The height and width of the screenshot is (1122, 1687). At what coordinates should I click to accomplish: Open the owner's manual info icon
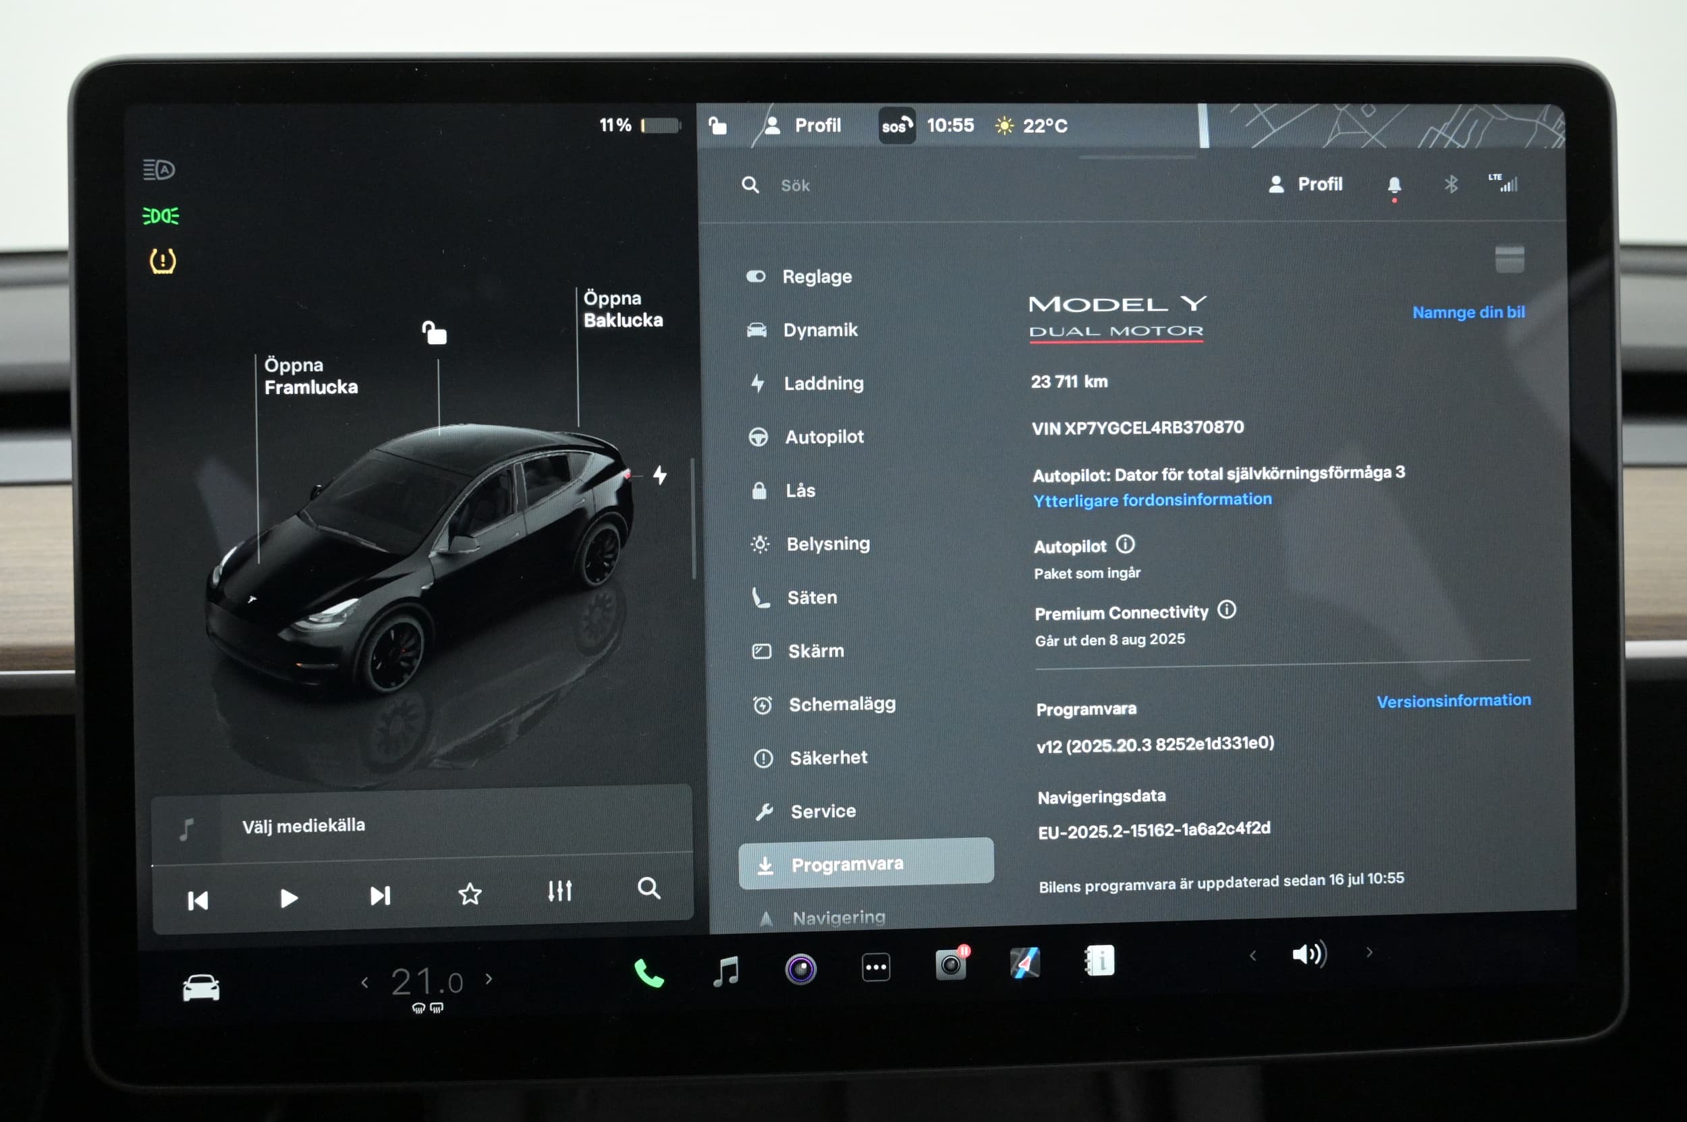(x=1099, y=960)
